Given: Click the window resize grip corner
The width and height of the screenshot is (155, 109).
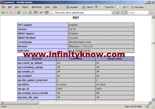Looking at the screenshot, I should (153, 107).
